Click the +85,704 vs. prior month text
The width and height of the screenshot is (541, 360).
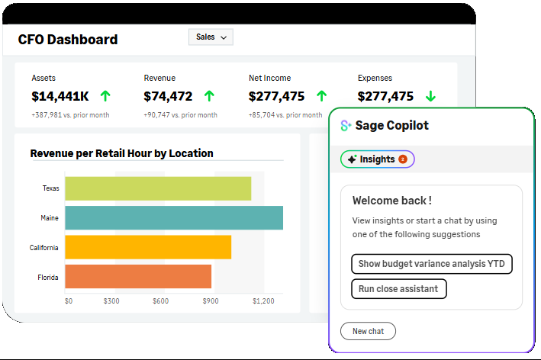point(285,115)
